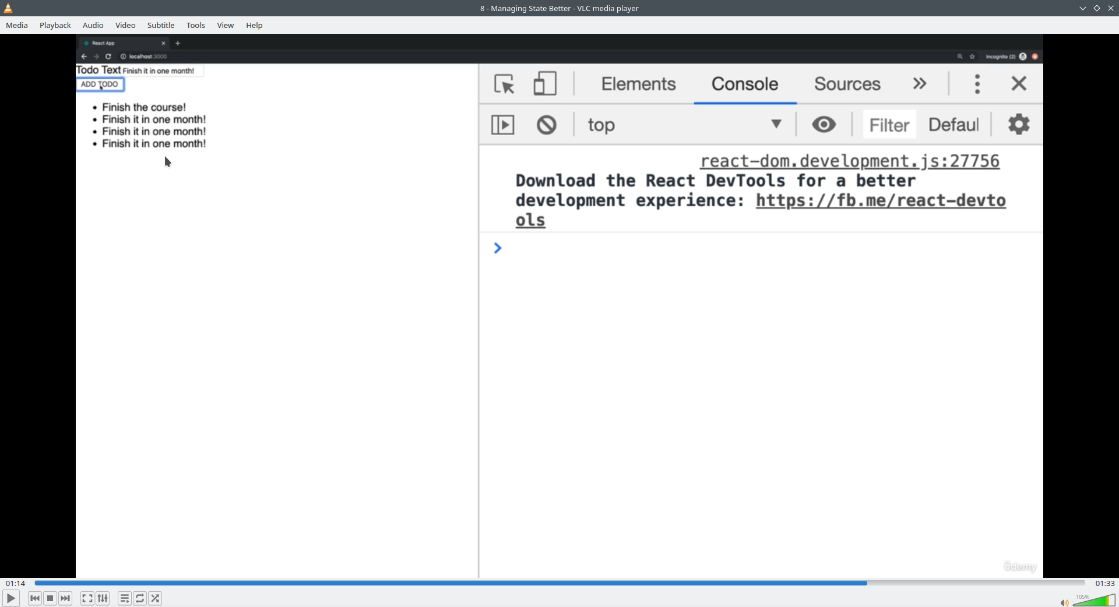Screen dimensions: 1119x607
Task: Stop playback with the stop button
Action: [50, 598]
